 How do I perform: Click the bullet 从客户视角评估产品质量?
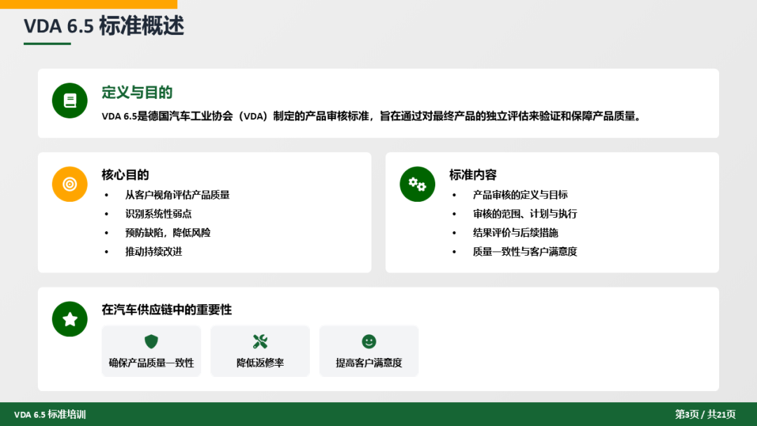[x=177, y=195]
